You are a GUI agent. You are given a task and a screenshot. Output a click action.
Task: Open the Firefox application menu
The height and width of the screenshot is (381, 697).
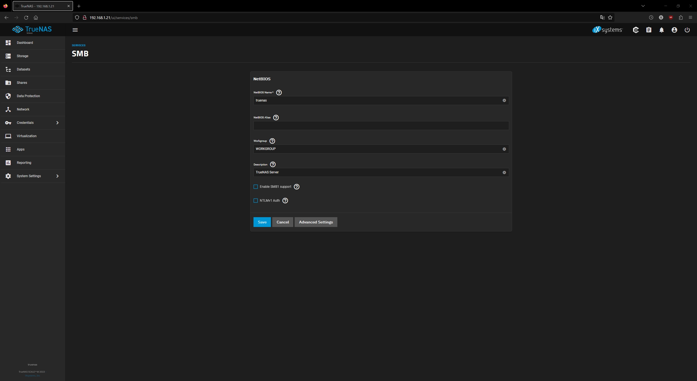[x=690, y=17]
